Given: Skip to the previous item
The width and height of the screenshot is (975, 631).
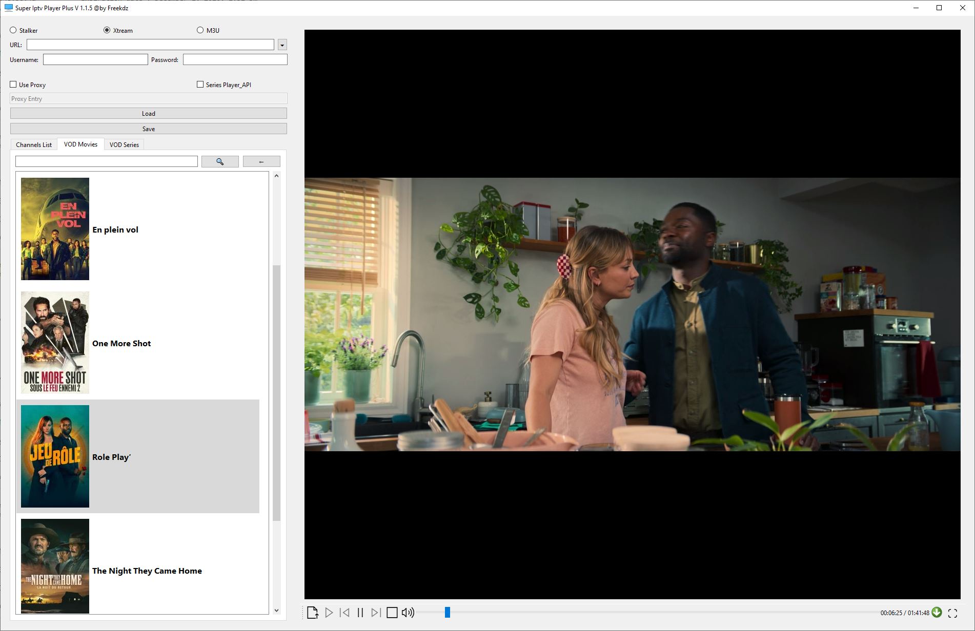Looking at the screenshot, I should click(345, 613).
